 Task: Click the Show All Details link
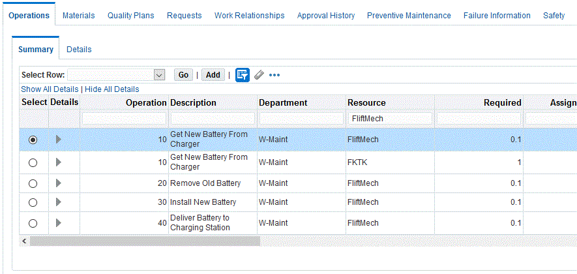point(50,89)
